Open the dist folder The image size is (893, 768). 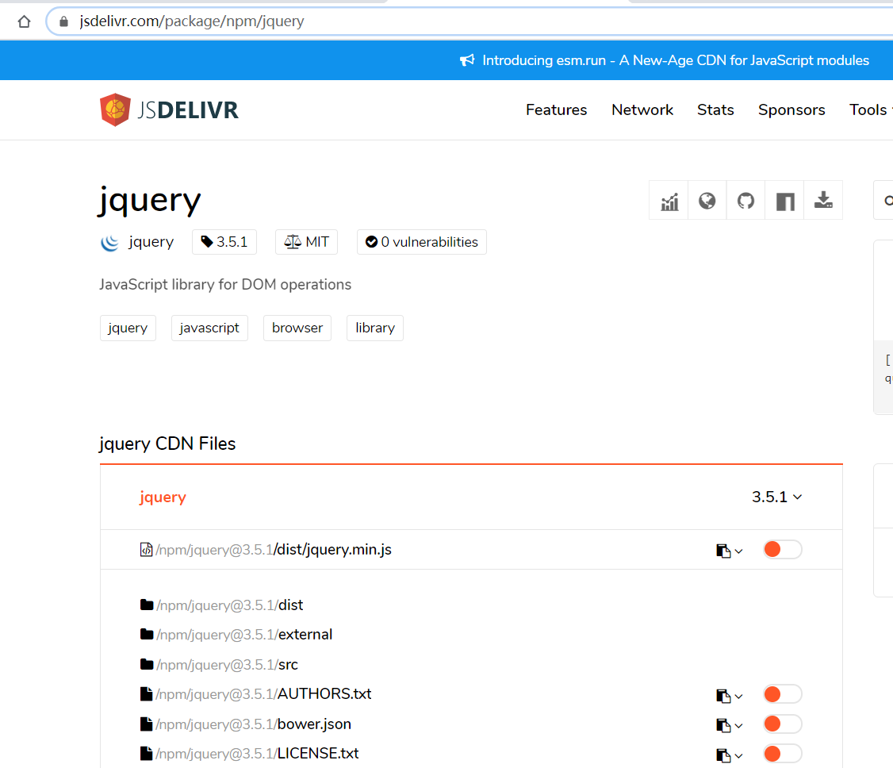(x=229, y=605)
